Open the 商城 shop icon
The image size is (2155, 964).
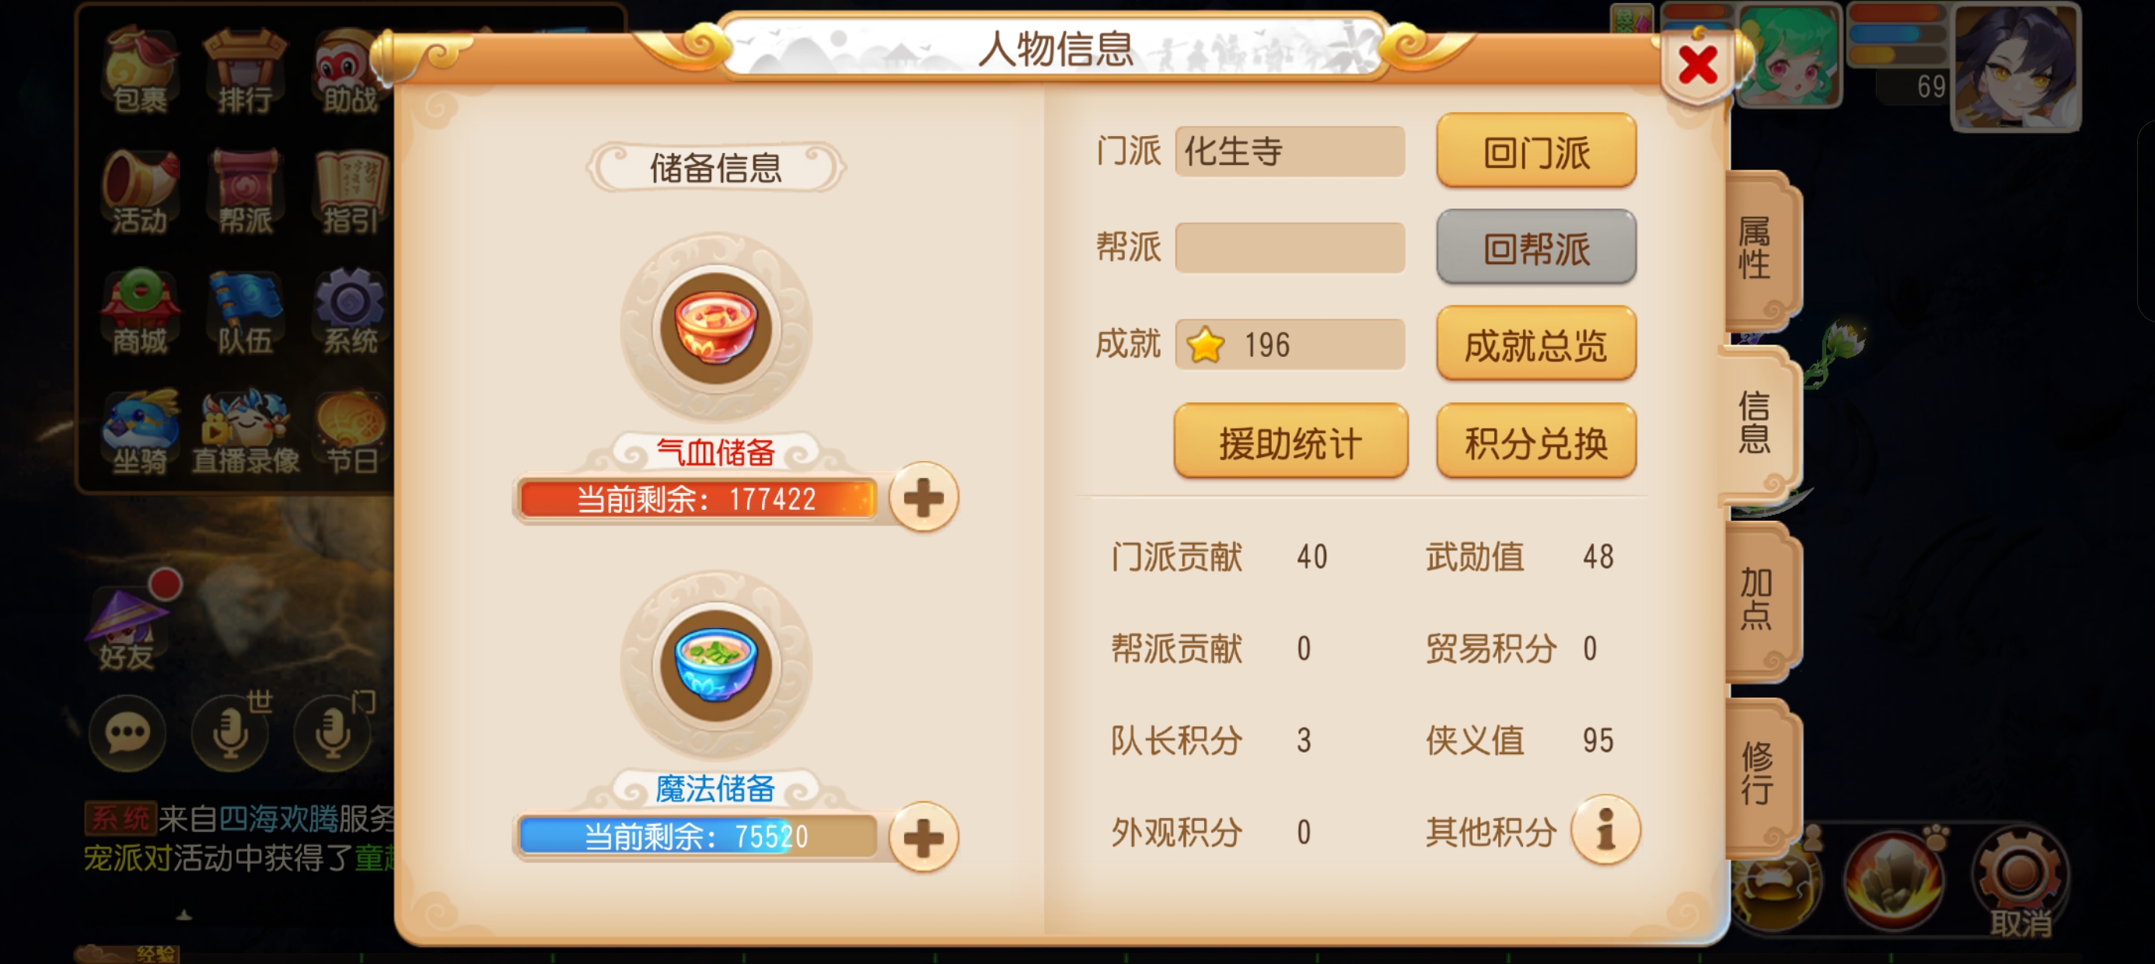click(x=140, y=311)
